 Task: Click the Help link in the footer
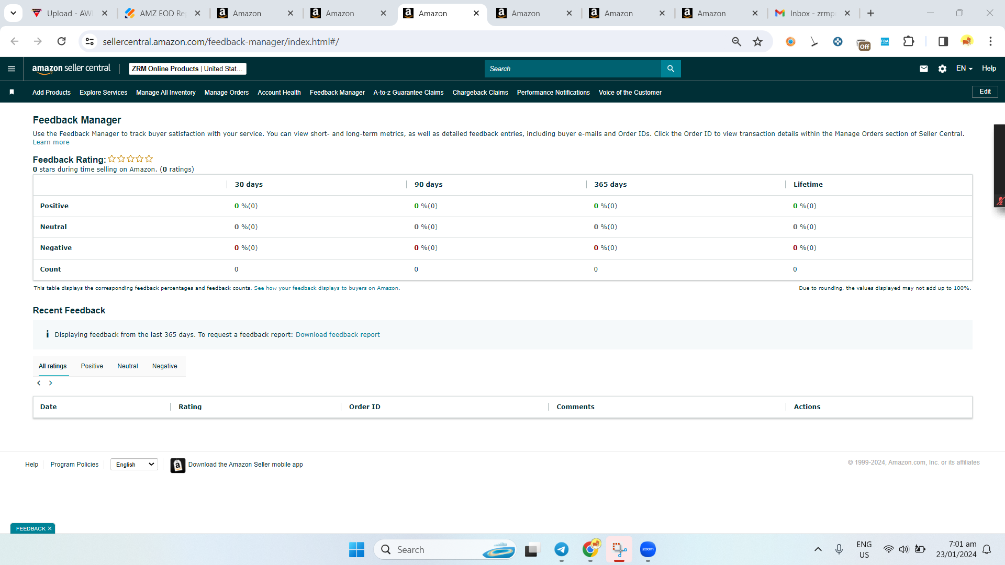click(x=31, y=465)
